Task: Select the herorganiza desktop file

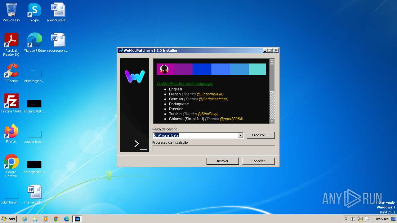Action: (x=34, y=167)
